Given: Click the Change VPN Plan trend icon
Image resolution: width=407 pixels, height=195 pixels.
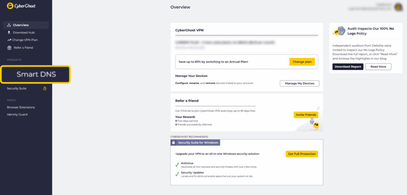Looking at the screenshot, I should pos(9,40).
